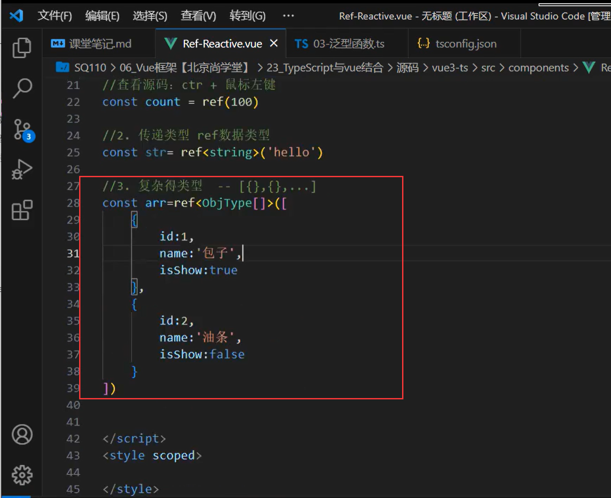This screenshot has height=498, width=611.
Task: Click the 源码 breadcrumb
Action: point(407,68)
